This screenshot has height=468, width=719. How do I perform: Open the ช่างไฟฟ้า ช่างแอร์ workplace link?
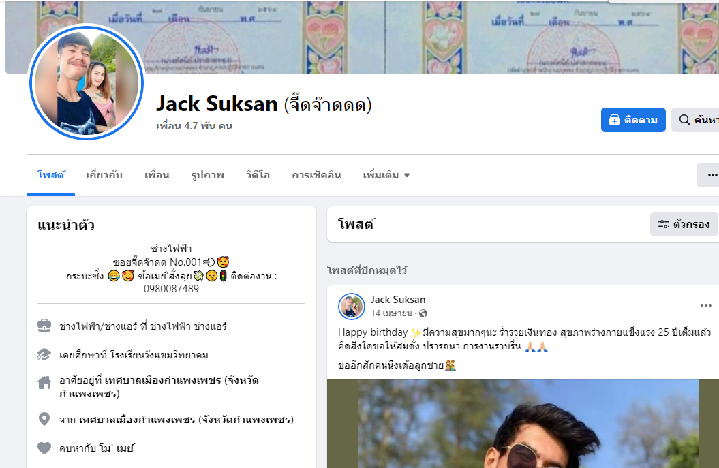point(189,326)
